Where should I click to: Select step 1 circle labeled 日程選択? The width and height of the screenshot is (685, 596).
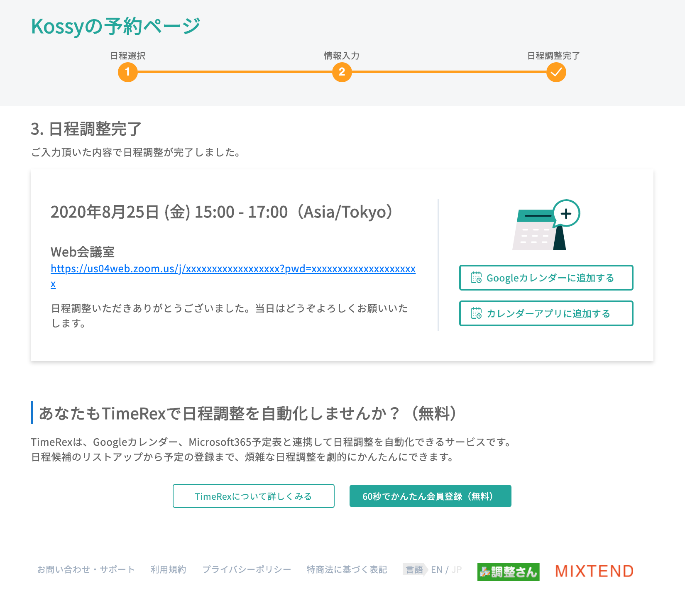128,72
